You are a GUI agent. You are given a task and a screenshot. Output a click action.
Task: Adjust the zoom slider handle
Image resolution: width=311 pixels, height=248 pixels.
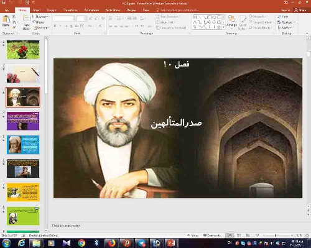pyautogui.click(x=276, y=236)
